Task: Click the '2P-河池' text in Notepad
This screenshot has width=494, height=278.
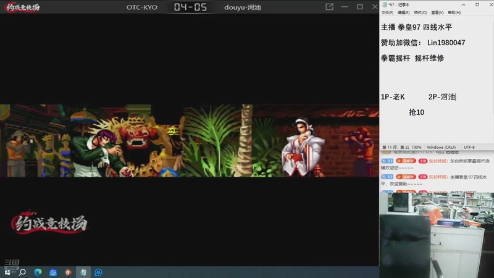Action: coord(442,97)
